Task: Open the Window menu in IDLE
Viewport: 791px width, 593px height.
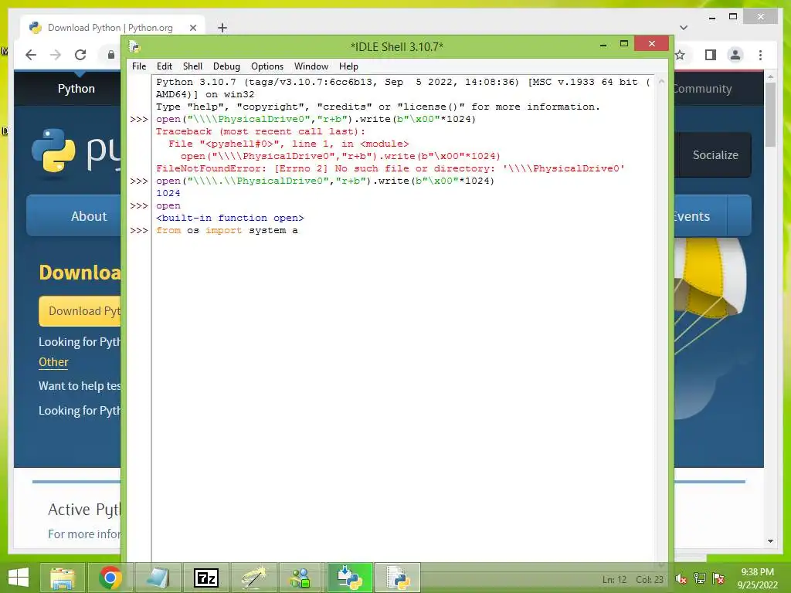Action: click(x=311, y=66)
